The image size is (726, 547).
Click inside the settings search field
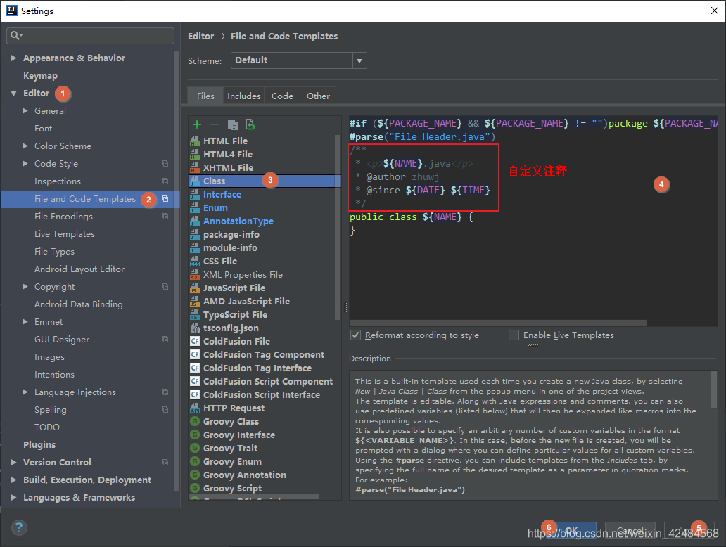(90, 36)
